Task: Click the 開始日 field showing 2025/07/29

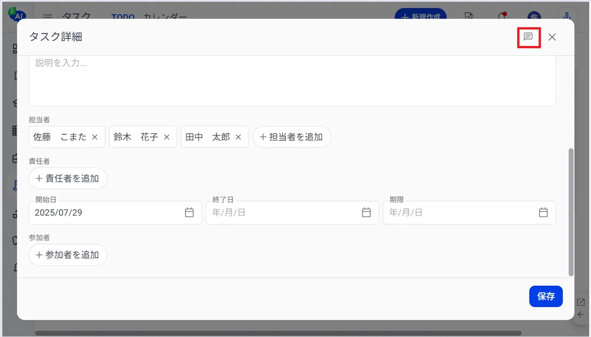Action: [115, 213]
